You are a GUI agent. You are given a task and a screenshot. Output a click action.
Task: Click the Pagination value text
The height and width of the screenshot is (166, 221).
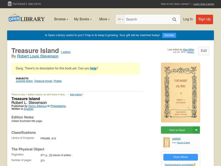pyautogui.click(x=56, y=155)
